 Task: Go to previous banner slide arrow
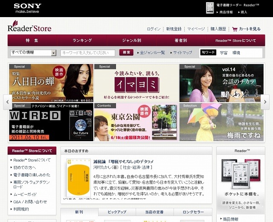click(x=8, y=102)
